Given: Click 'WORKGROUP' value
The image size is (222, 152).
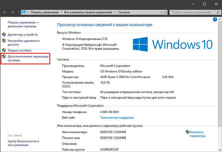Looking at the screenshot, I should coord(109,149).
